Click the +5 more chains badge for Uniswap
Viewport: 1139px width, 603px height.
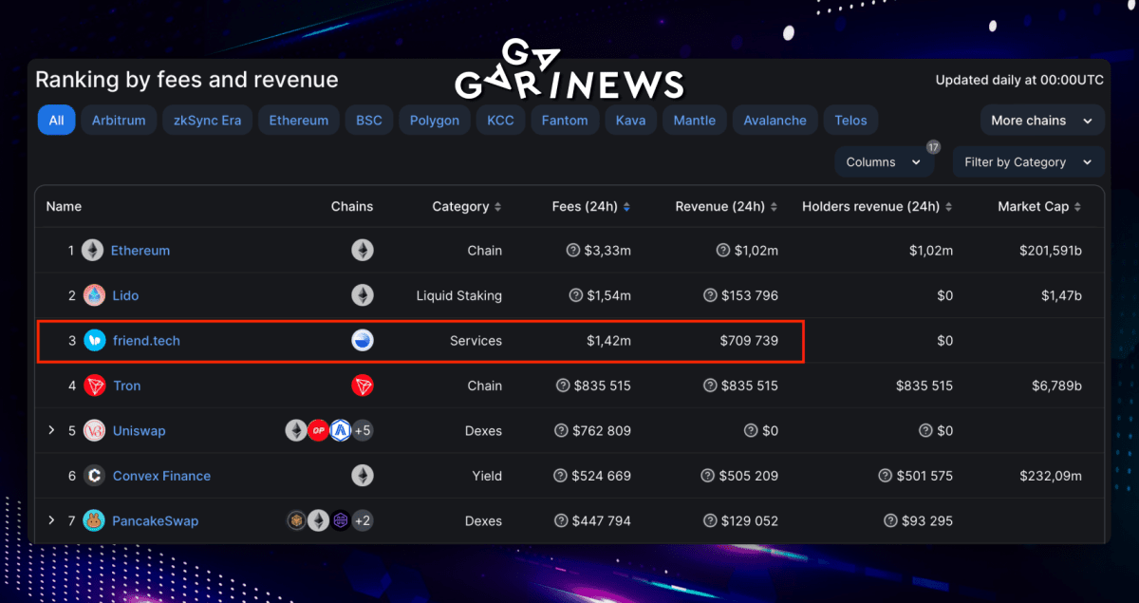[363, 431]
